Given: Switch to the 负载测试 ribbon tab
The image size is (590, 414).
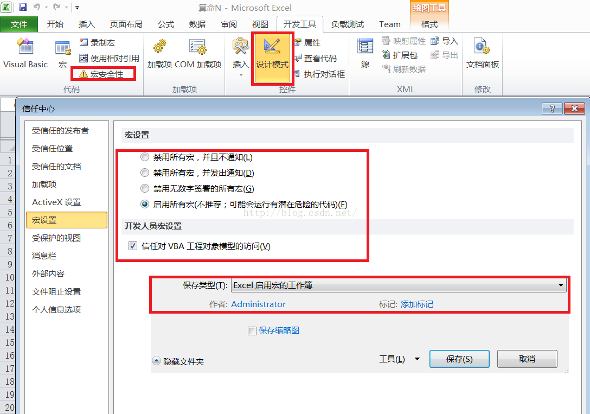Looking at the screenshot, I should 347,24.
